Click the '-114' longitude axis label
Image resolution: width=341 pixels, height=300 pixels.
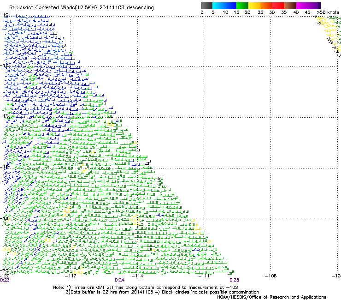pos(137,276)
